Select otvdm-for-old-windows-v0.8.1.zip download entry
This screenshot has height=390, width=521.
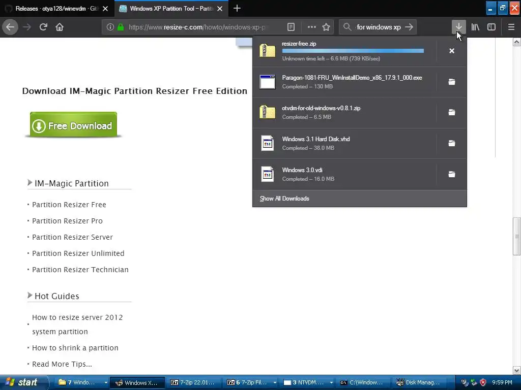click(x=344, y=112)
